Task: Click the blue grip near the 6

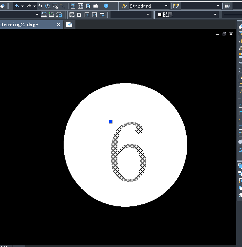Action: pyautogui.click(x=111, y=122)
